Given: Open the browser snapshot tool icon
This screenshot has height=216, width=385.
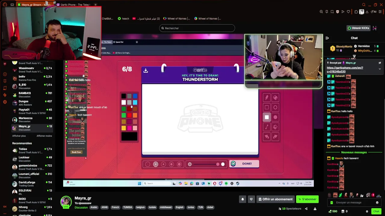Looking at the screenshot, I should 332,12.
